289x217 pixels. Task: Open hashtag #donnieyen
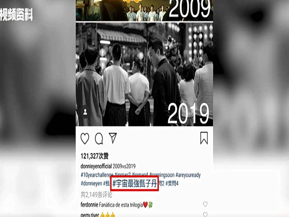91,183
